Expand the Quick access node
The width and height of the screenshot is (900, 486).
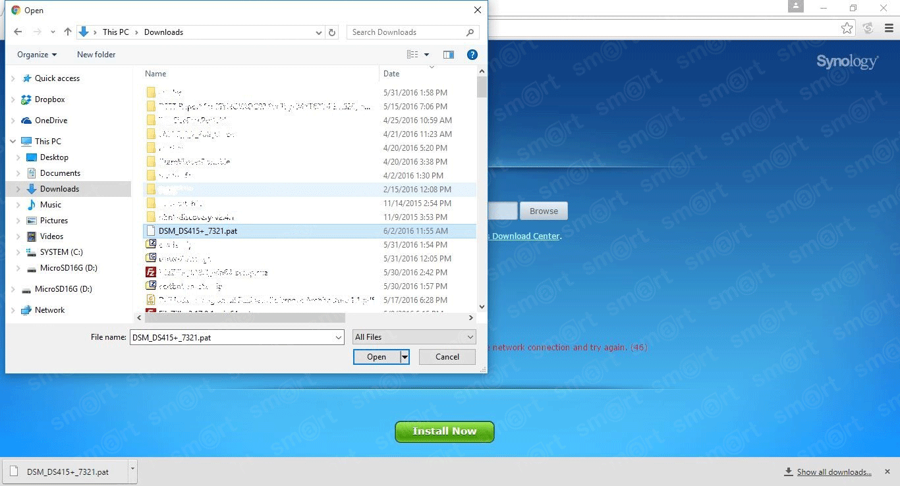click(13, 78)
